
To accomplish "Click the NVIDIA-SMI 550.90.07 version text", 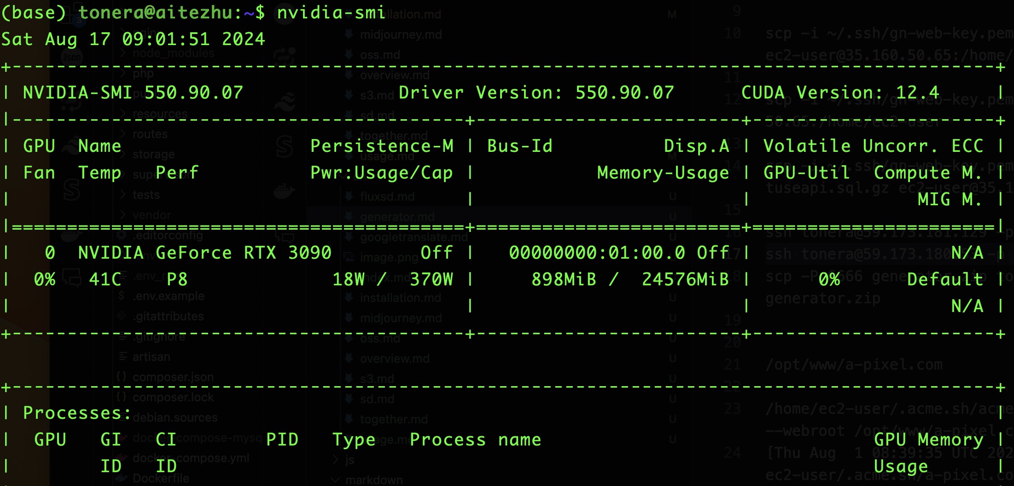I will 133,93.
